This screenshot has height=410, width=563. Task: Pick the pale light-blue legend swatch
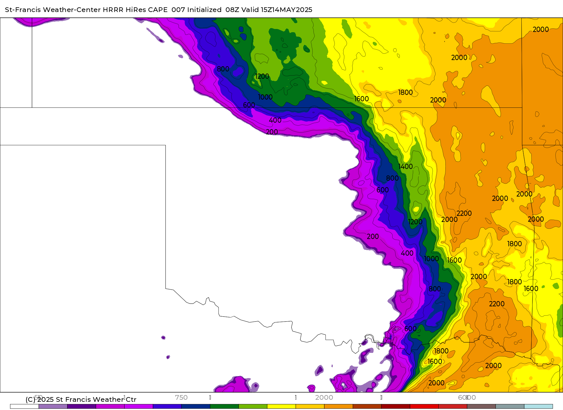click(x=538, y=406)
